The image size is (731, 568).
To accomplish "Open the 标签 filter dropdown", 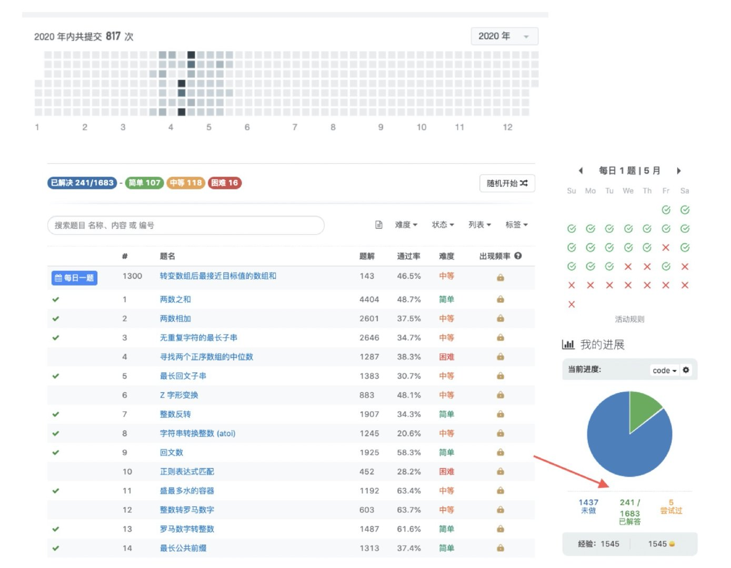I will (x=516, y=225).
